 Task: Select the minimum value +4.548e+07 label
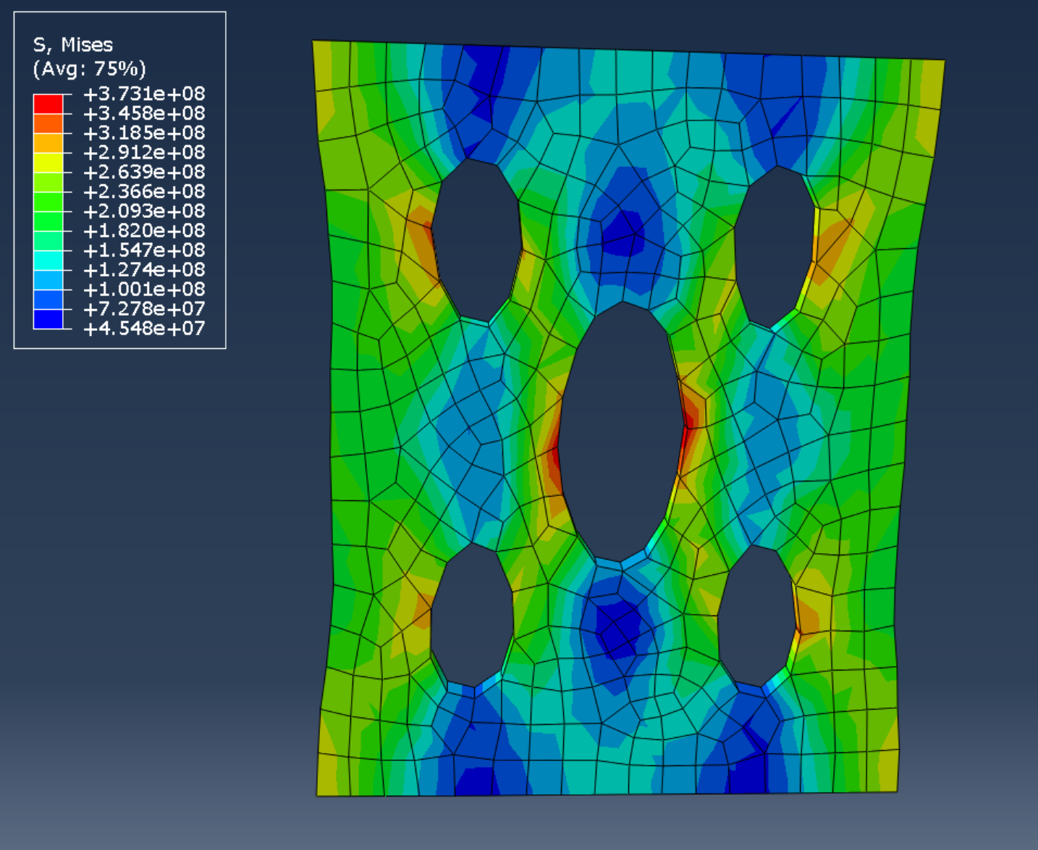point(144,329)
